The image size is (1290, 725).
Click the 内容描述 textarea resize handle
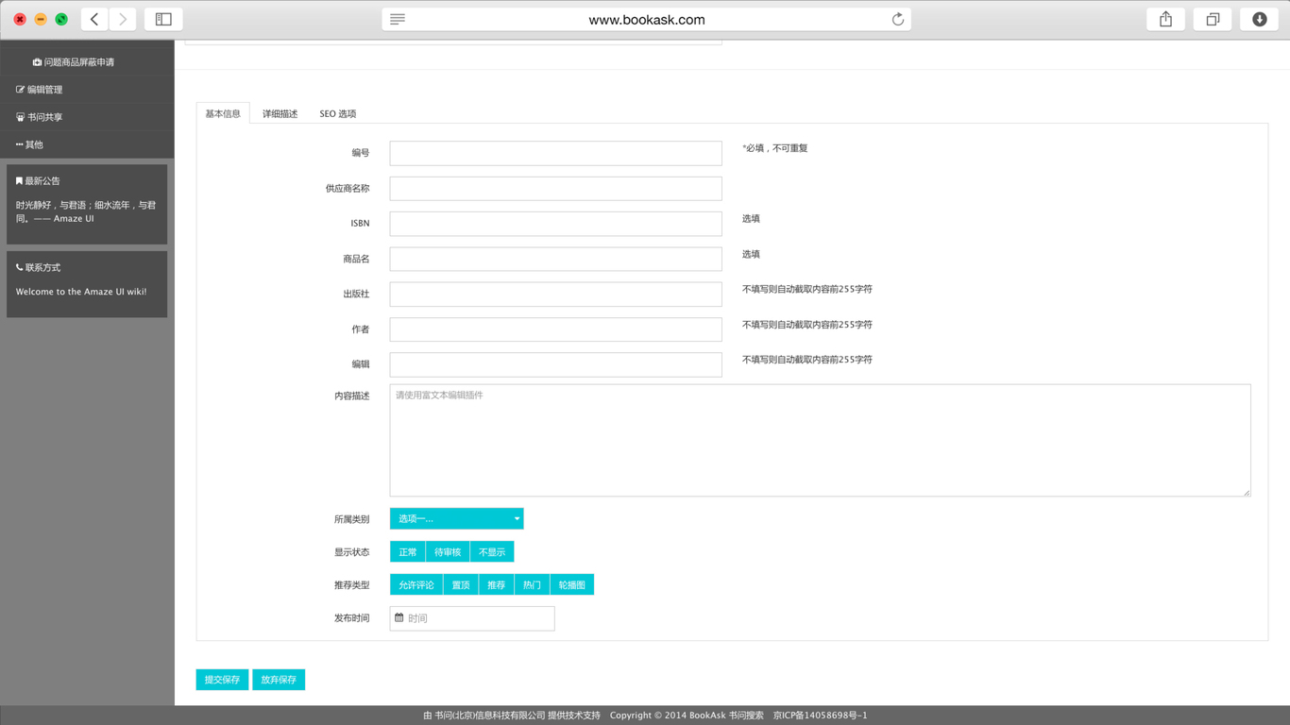pos(1246,492)
